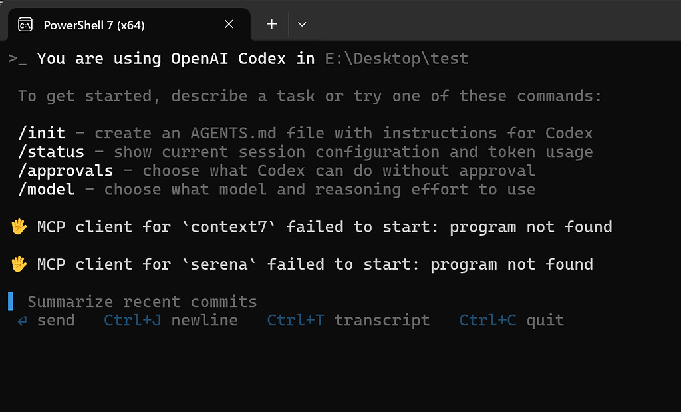Switch to the PowerShell 7 (x64) tab

pos(129,25)
